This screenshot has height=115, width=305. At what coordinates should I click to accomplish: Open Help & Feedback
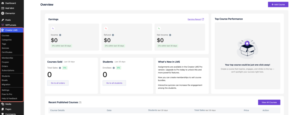pyautogui.click(x=10, y=98)
